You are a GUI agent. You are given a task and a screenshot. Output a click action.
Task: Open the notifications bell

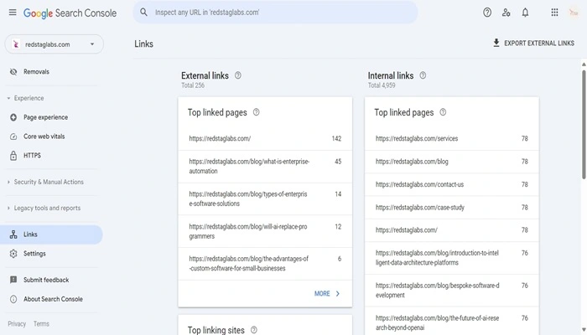tap(525, 13)
